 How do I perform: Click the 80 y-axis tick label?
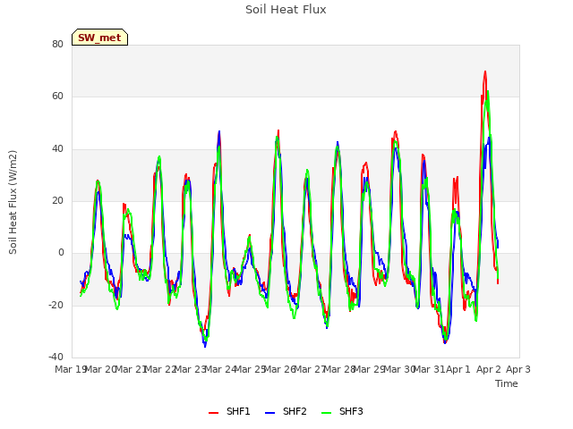click(57, 45)
